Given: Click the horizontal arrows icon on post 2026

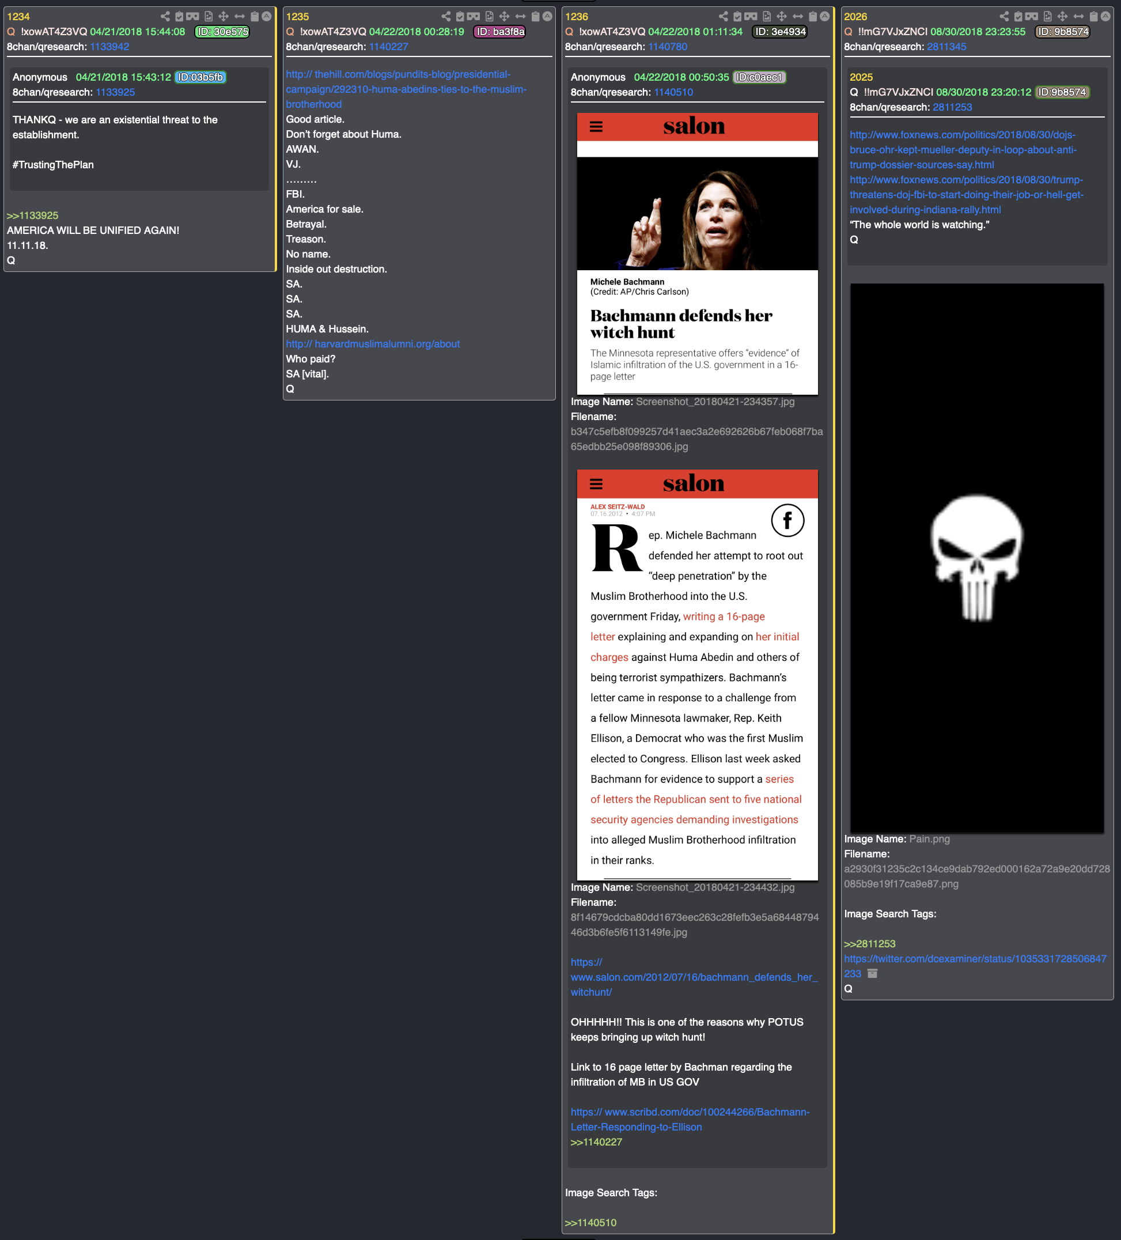Looking at the screenshot, I should click(x=1078, y=17).
